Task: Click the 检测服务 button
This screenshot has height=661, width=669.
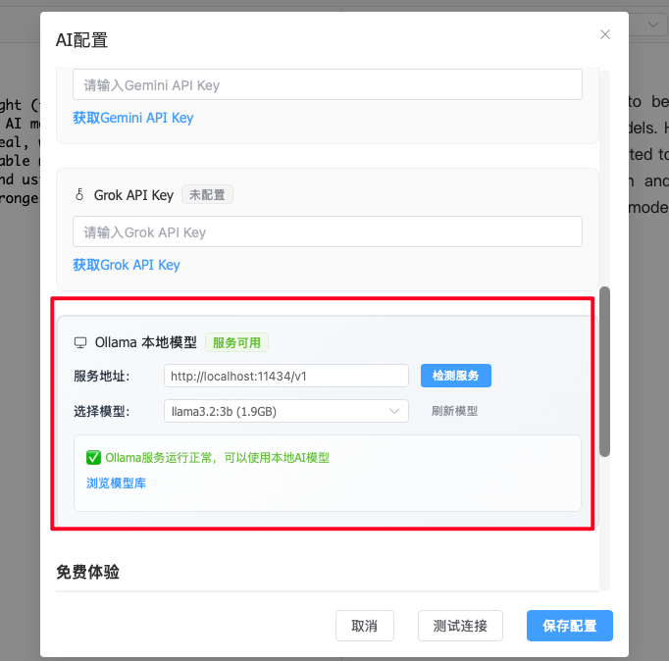Action: (x=456, y=376)
